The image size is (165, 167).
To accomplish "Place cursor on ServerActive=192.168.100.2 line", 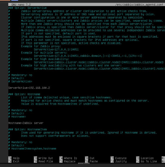I will [29, 87].
